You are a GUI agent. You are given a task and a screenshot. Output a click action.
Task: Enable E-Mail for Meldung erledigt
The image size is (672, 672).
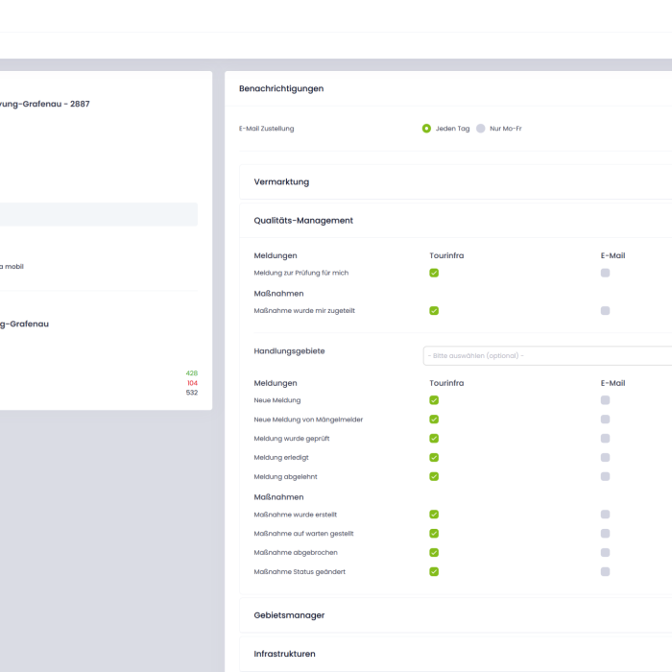point(605,457)
